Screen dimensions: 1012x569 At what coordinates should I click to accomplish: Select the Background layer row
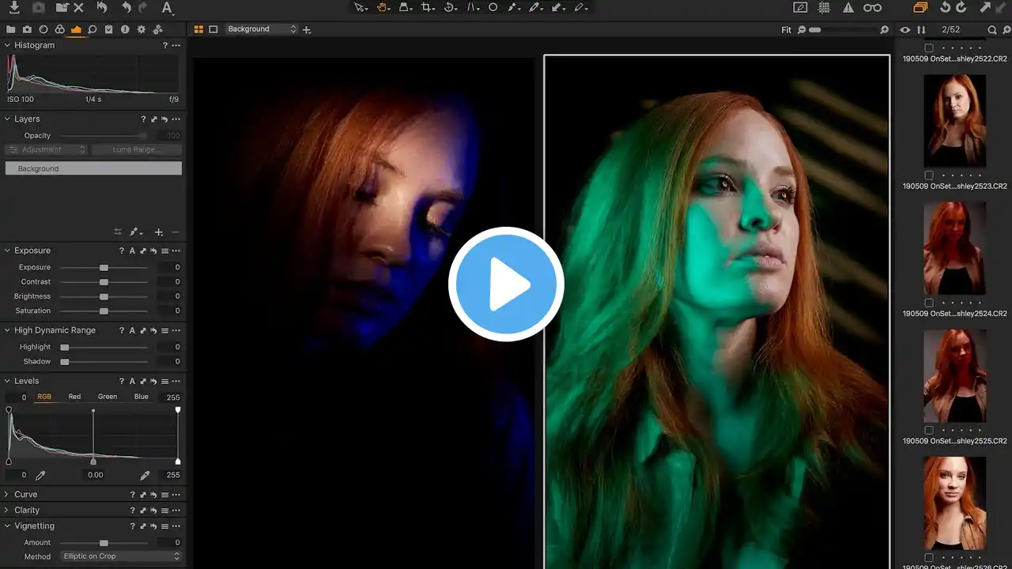[x=93, y=168]
